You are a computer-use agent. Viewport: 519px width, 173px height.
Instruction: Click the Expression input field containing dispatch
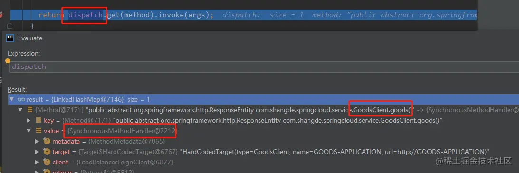tap(265, 67)
